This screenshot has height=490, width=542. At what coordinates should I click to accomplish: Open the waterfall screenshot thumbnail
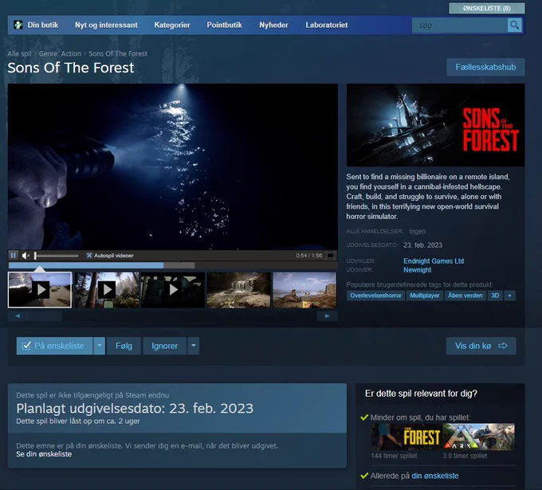tap(238, 289)
